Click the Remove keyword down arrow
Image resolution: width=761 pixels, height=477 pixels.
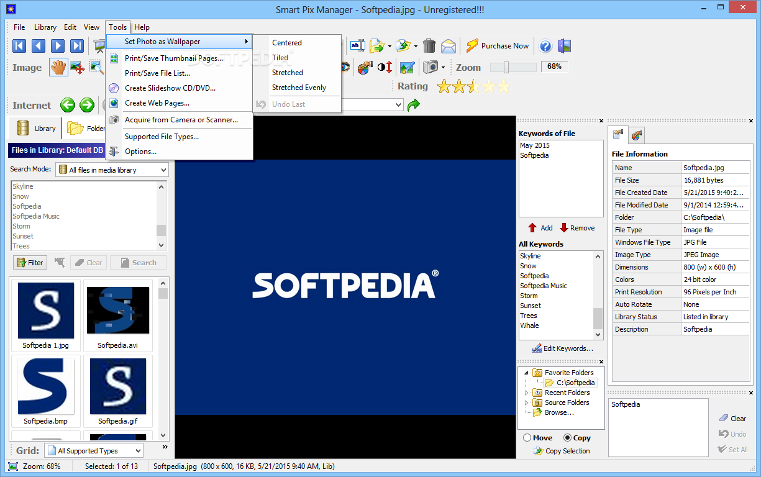[x=564, y=228]
